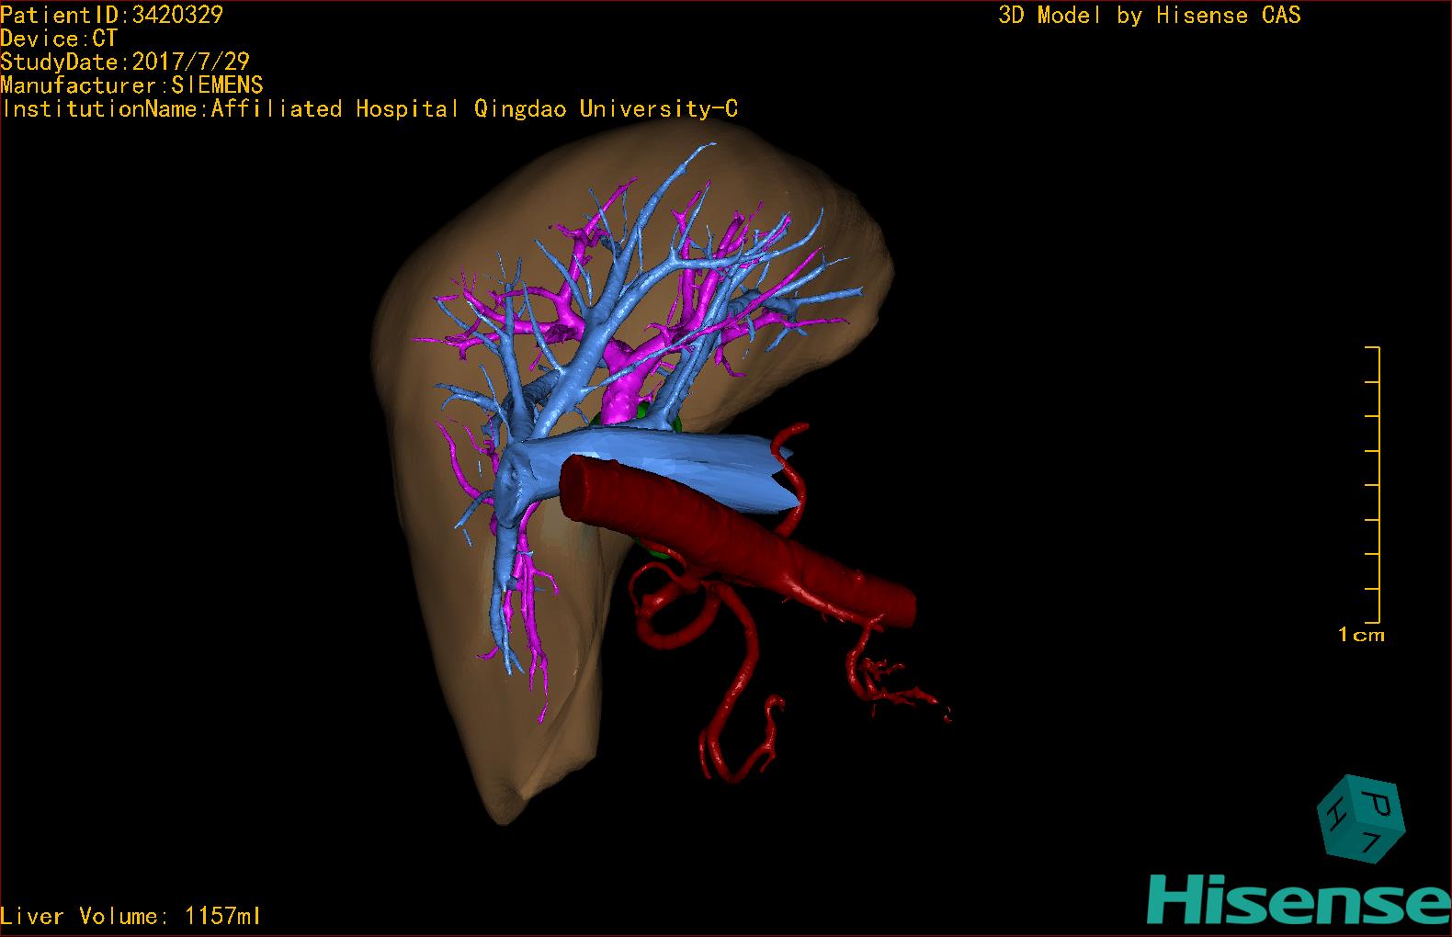Click the '3D Model by Hisense CAS' title
The width and height of the screenshot is (1452, 937).
tap(1149, 16)
